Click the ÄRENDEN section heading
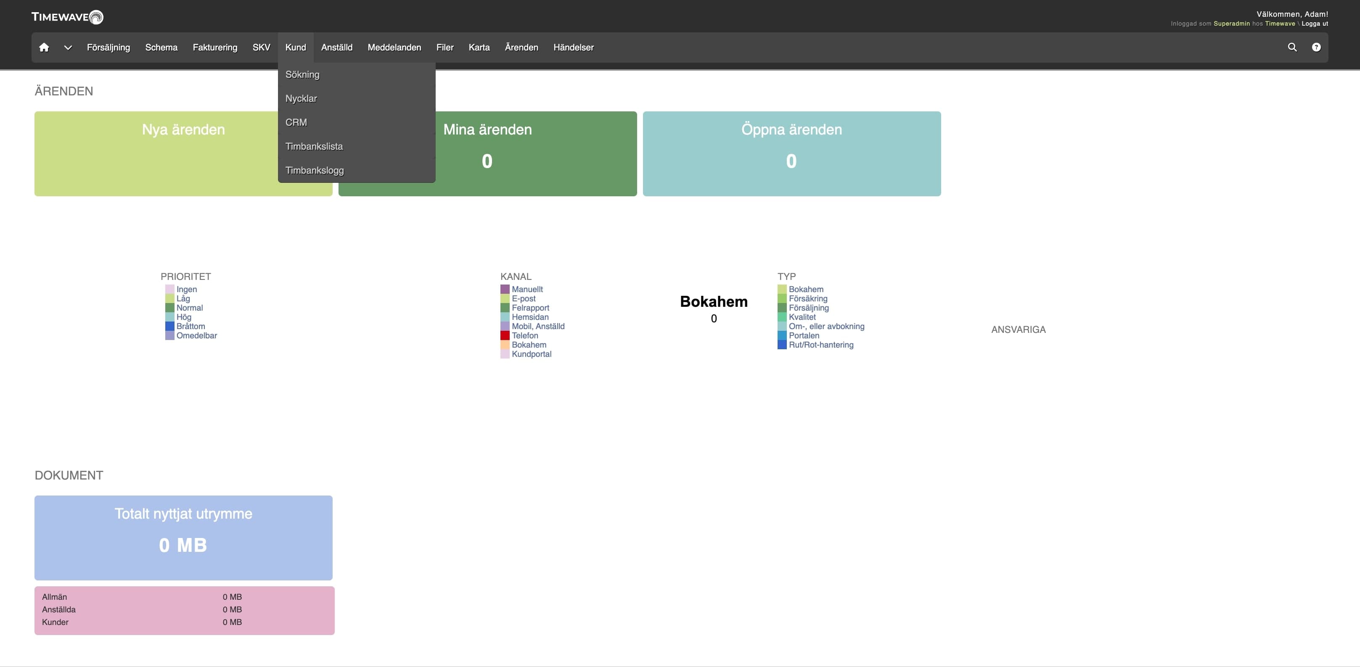The width and height of the screenshot is (1360, 667). [64, 91]
